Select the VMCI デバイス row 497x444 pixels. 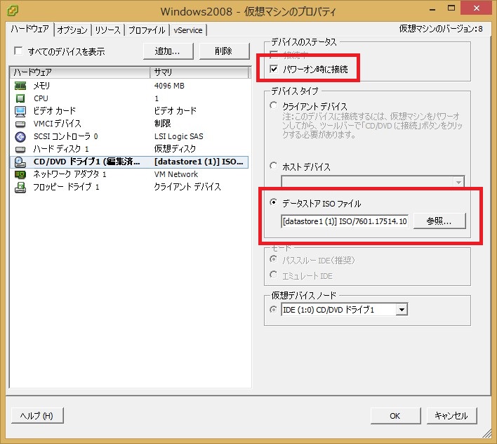point(129,124)
